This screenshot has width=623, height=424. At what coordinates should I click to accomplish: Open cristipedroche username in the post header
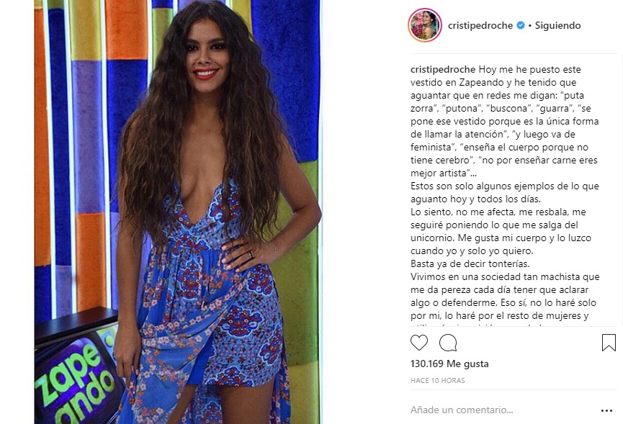pyautogui.click(x=480, y=25)
